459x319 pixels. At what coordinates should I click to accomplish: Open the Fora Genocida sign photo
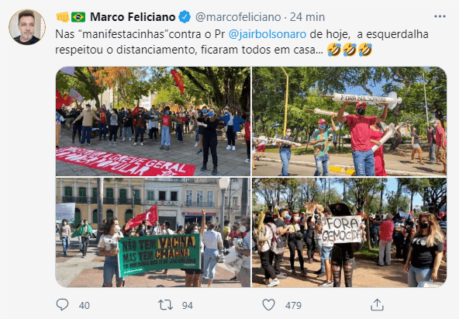(x=349, y=232)
